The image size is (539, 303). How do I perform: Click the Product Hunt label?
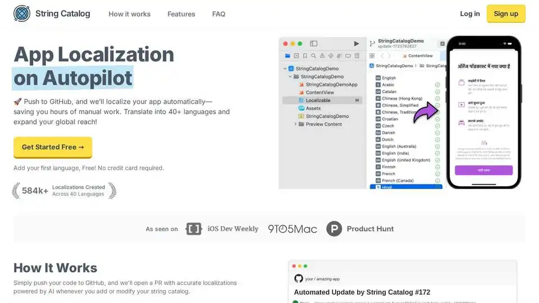[x=370, y=229]
